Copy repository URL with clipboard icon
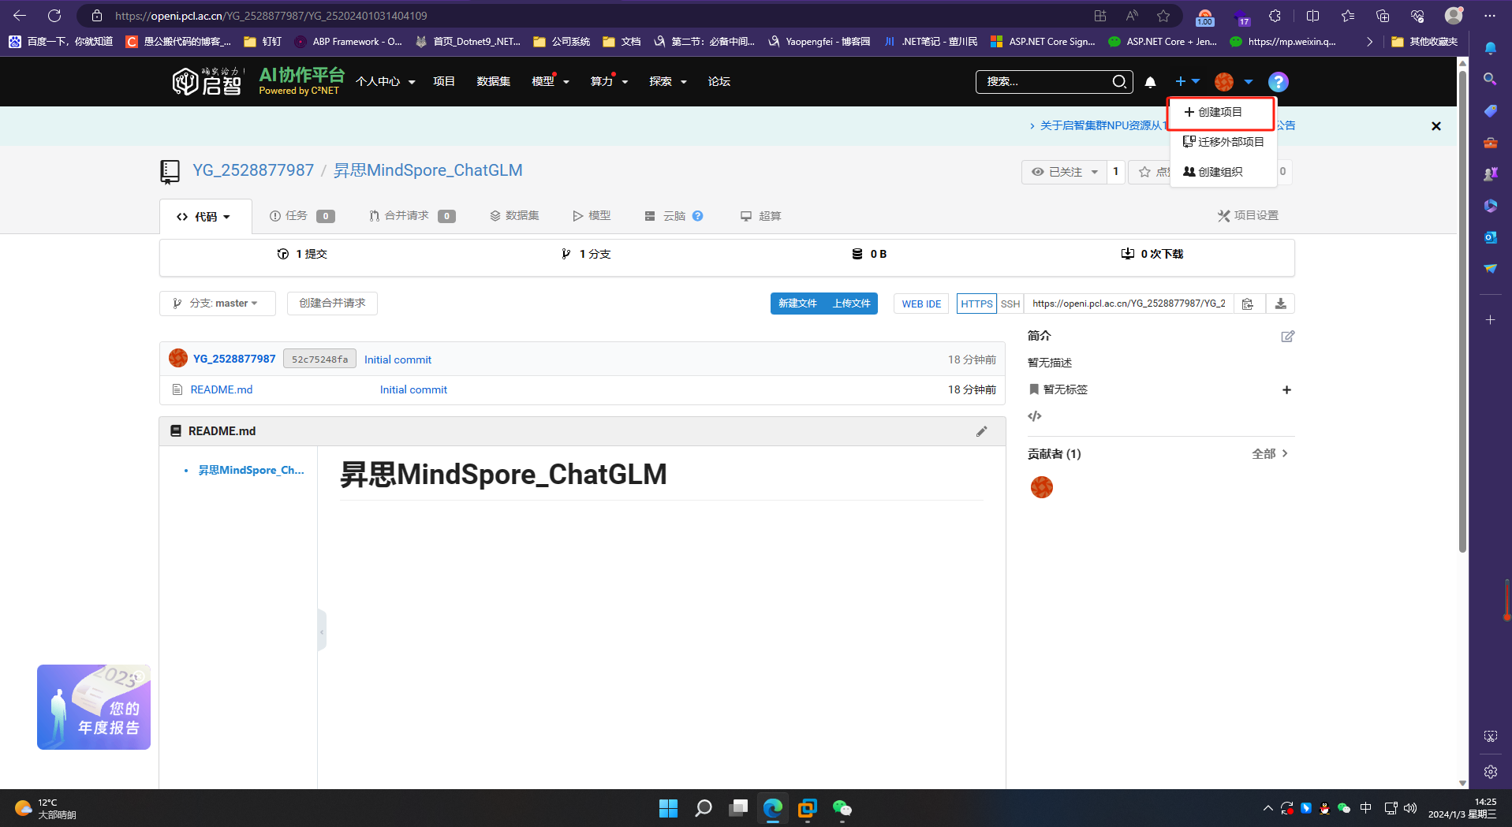Screen dimensions: 1512x827 coord(1247,304)
